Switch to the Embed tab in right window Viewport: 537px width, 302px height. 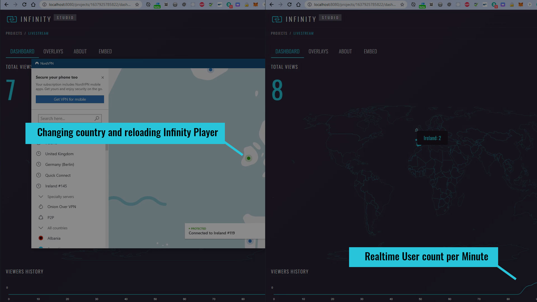point(370,51)
